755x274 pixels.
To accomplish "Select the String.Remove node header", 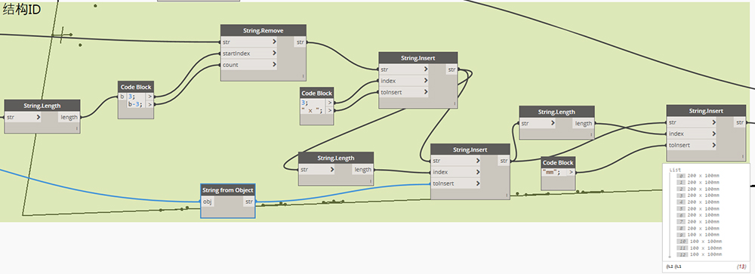I will pos(263,30).
